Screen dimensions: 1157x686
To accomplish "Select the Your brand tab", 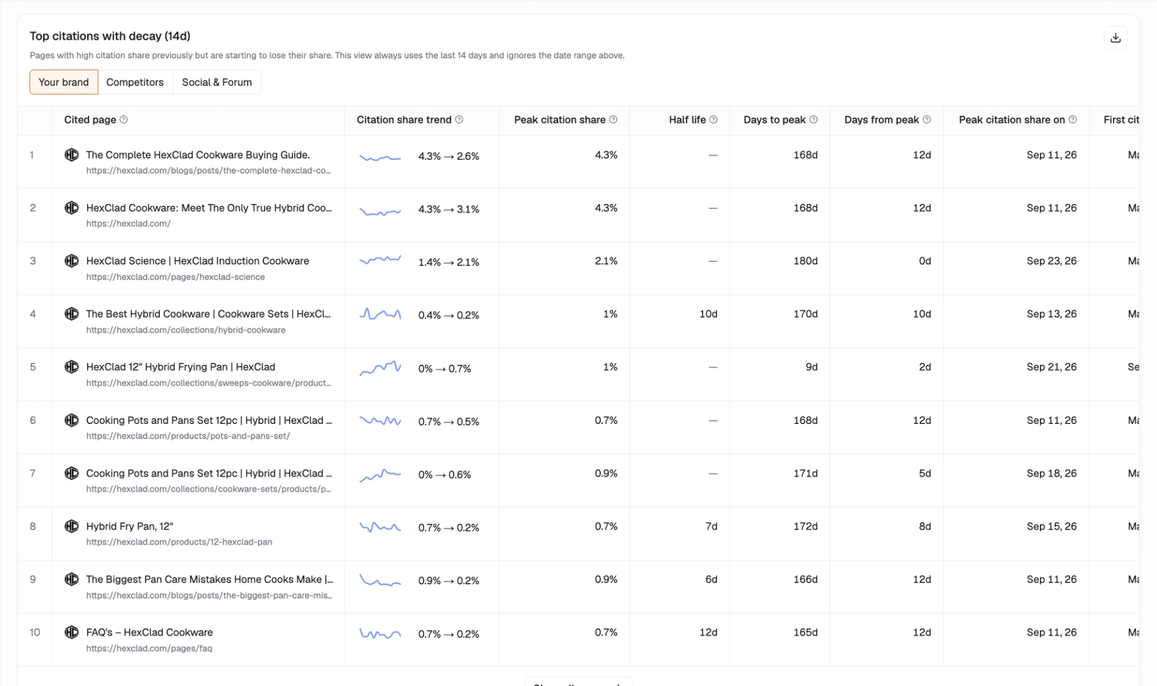I will 64,82.
